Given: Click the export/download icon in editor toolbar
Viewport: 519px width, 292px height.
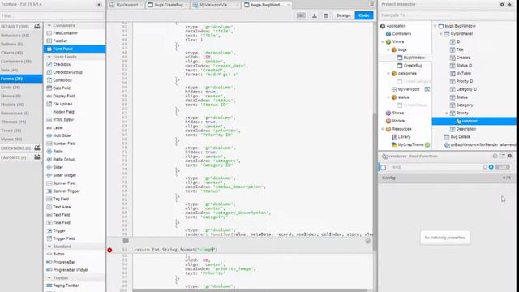Looking at the screenshot, I should tap(315, 15).
